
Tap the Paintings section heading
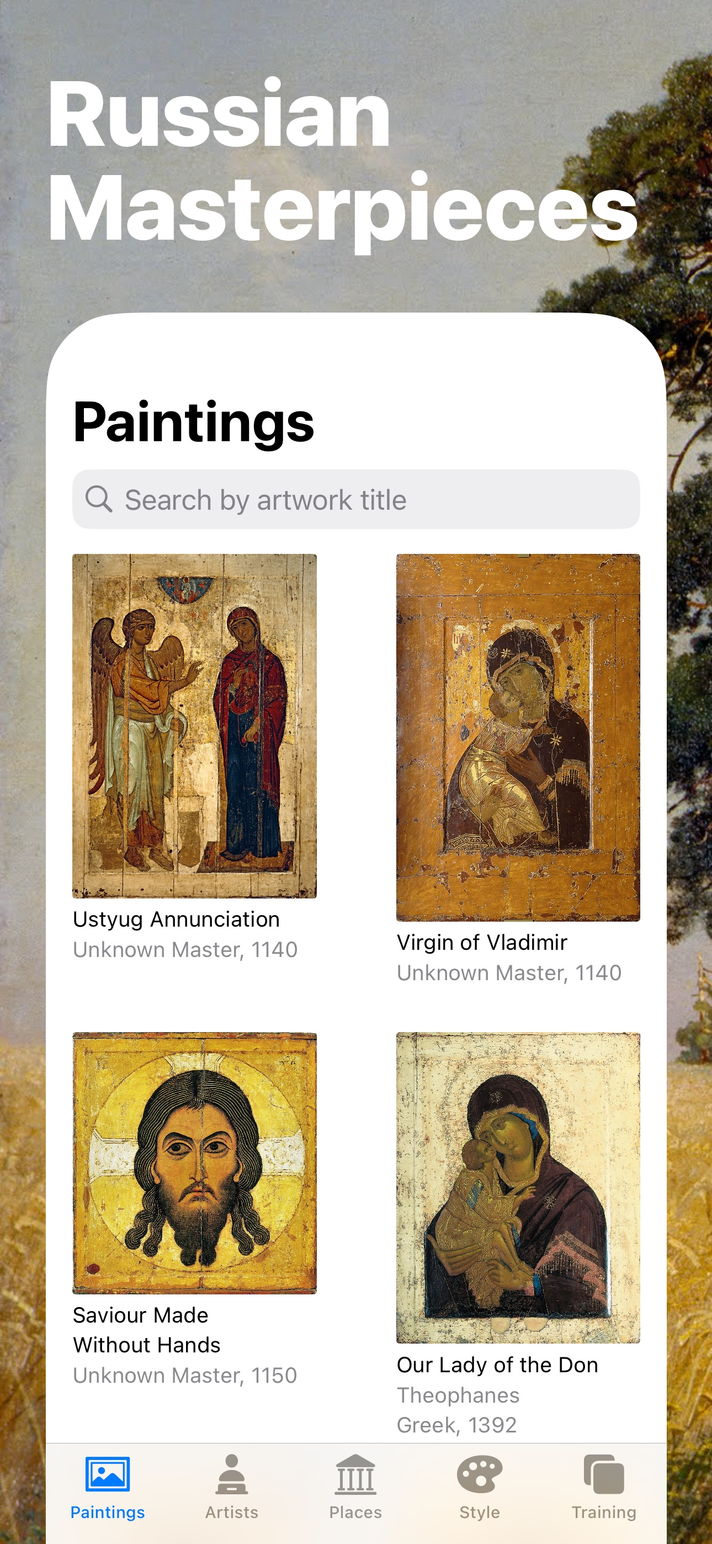click(x=194, y=422)
